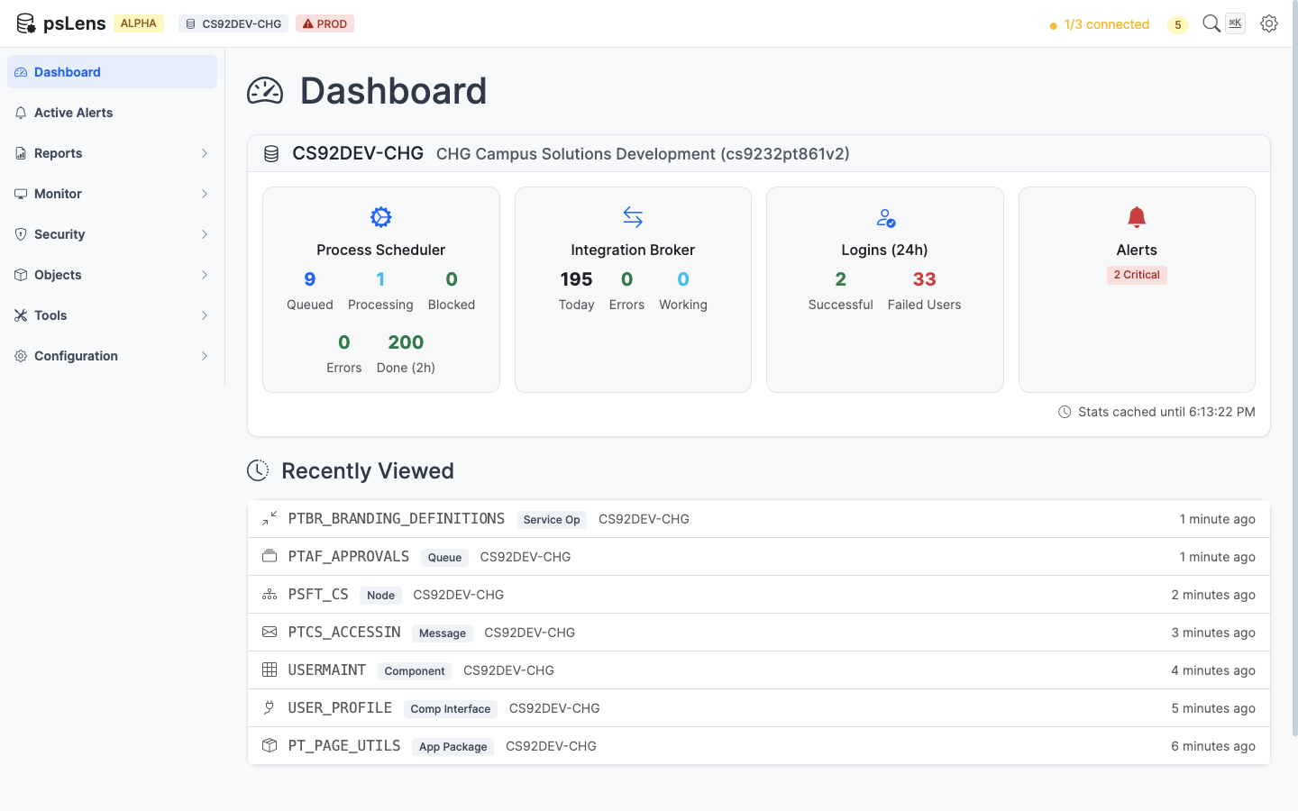This screenshot has width=1298, height=811.
Task: Expand the Monitor chevron
Action: click(205, 194)
